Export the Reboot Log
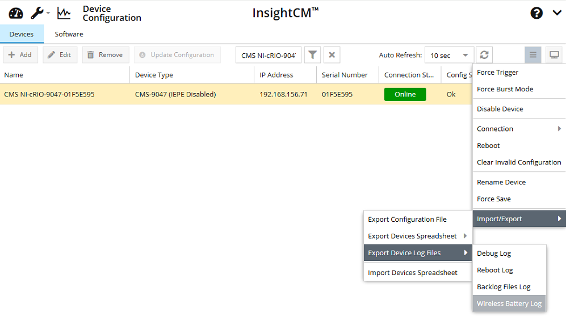This screenshot has height=325, width=566. pos(509,270)
